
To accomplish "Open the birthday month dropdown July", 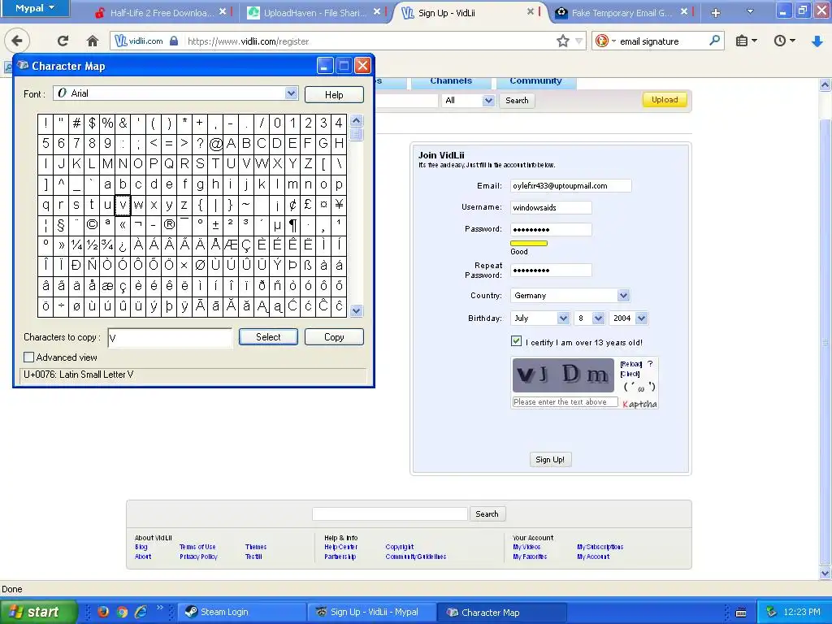I will [x=563, y=318].
